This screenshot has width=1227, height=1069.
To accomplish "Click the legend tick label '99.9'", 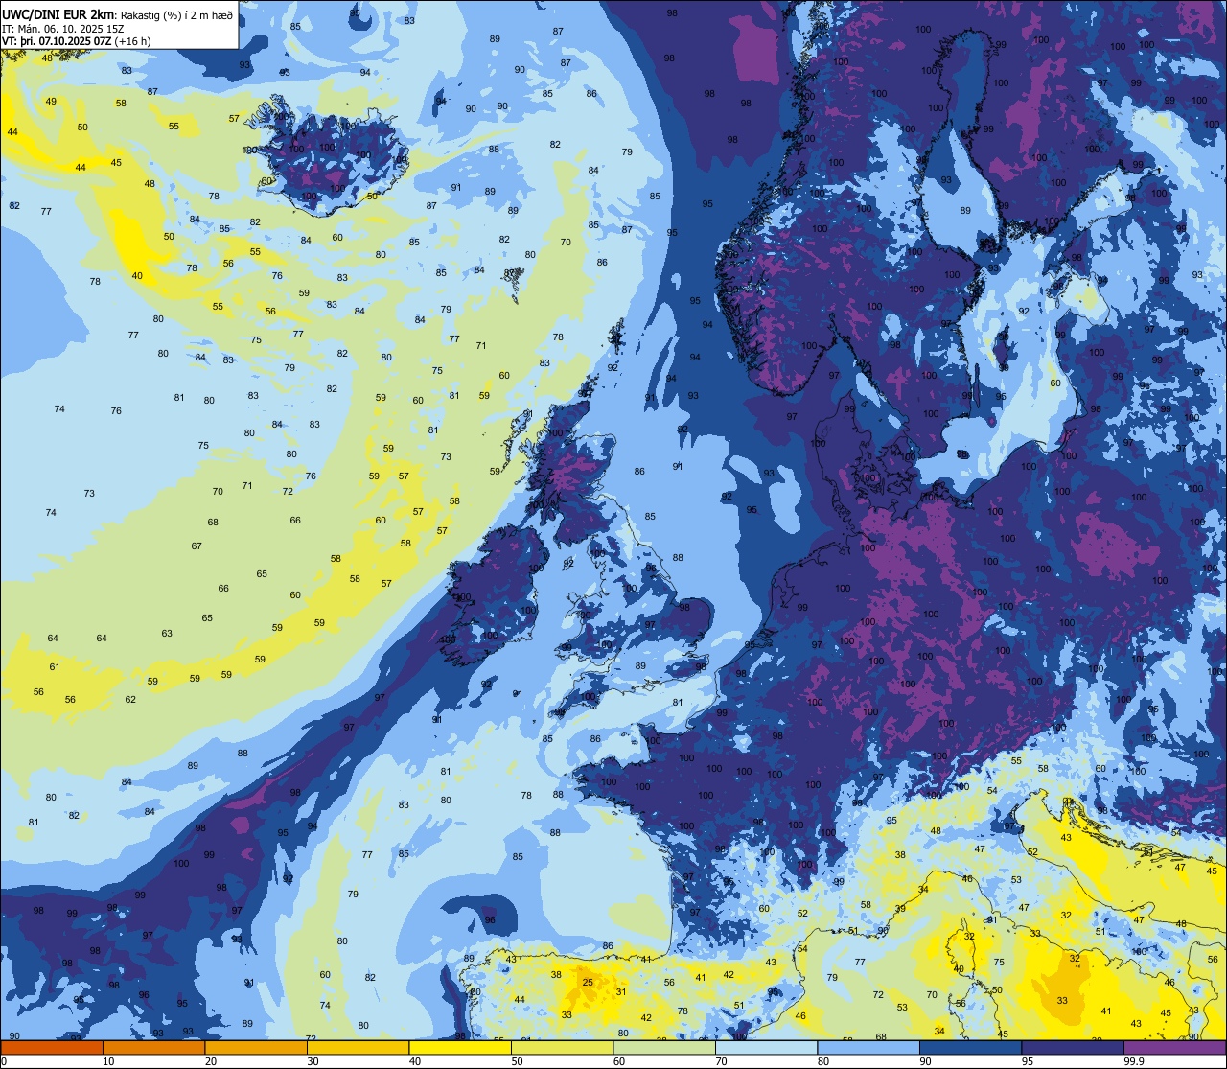I will [1135, 1061].
